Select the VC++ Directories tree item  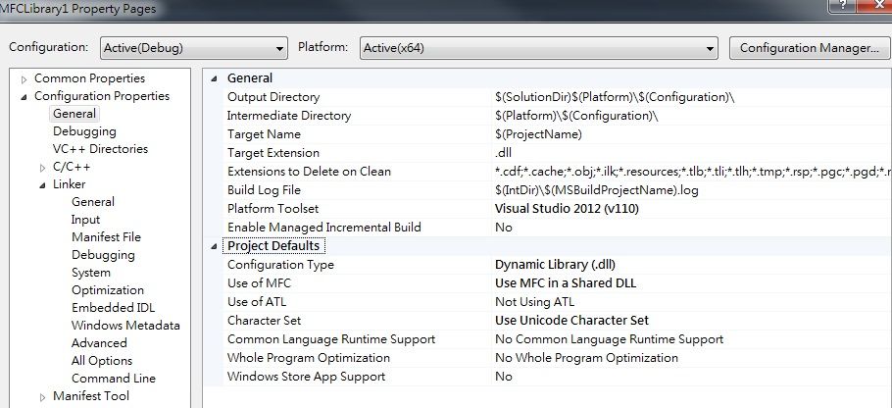[x=100, y=149]
